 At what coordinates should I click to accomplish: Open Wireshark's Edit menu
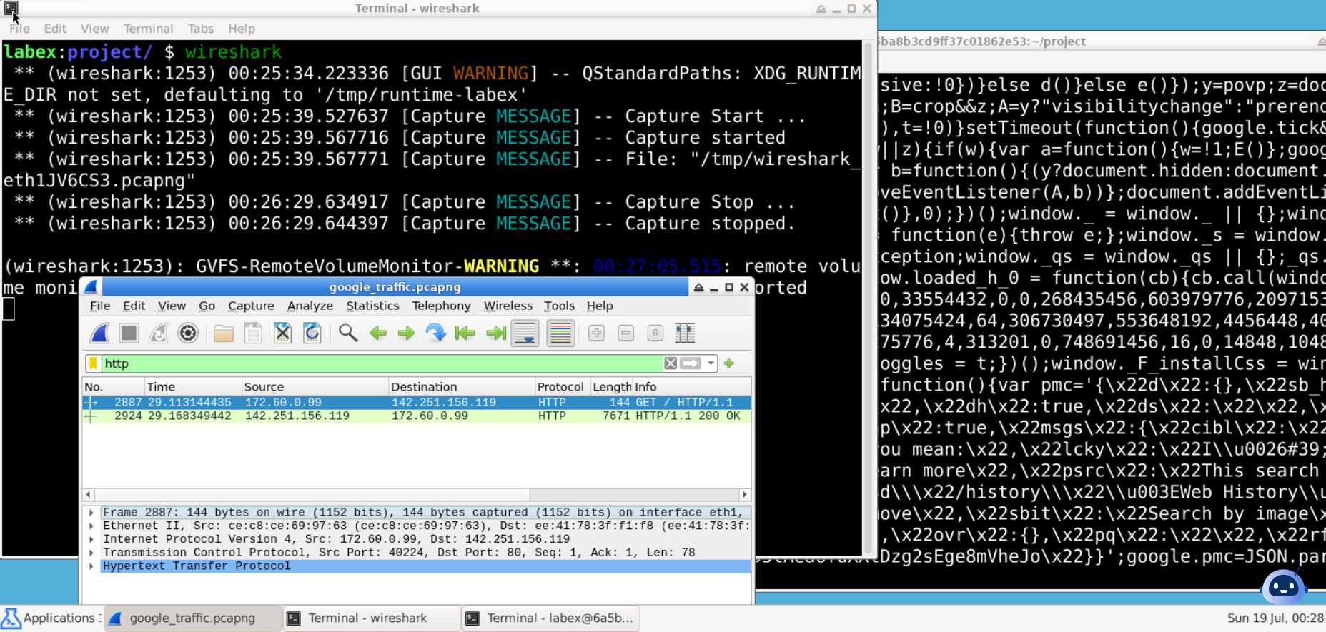[x=134, y=306]
